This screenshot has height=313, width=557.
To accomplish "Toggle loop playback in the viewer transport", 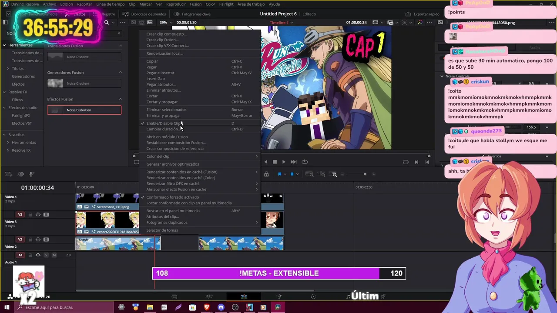I will tap(305, 162).
